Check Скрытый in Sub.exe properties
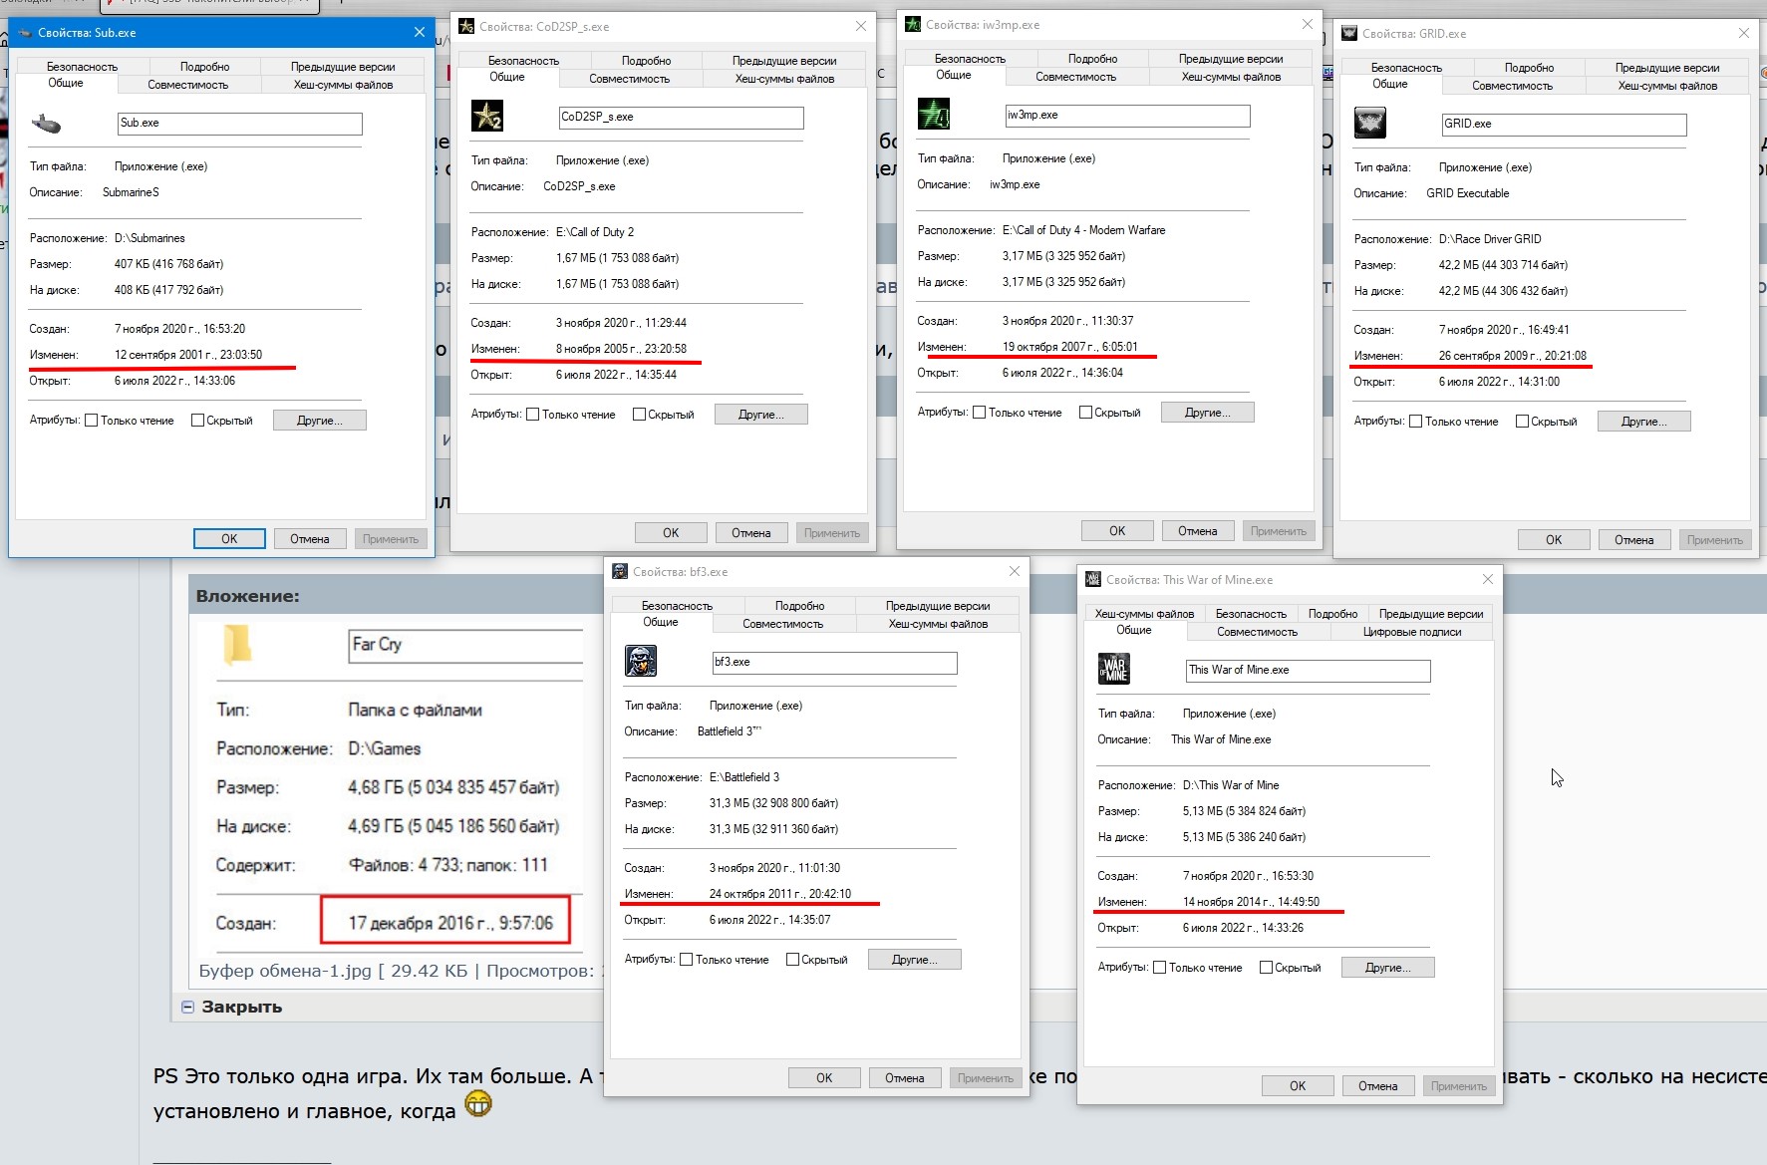The width and height of the screenshot is (1767, 1165). 197,421
